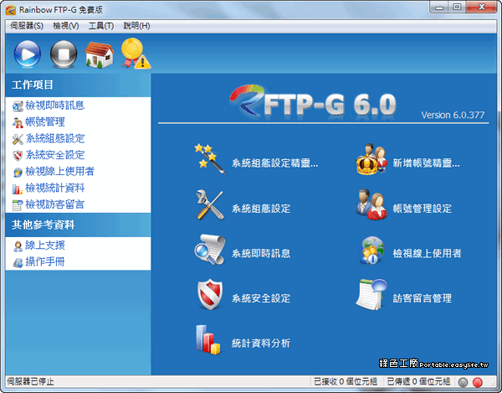Click the Rainbow FTP-G title bar icon
The image size is (502, 393).
click(11, 10)
